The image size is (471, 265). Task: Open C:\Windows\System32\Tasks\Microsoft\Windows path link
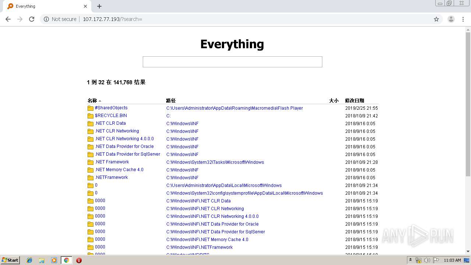(x=215, y=162)
